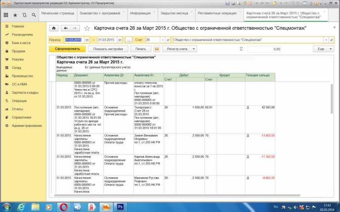The height and width of the screenshot is (212, 340).
Task: Open the Зарплата и кадры section
Action: point(25,92)
